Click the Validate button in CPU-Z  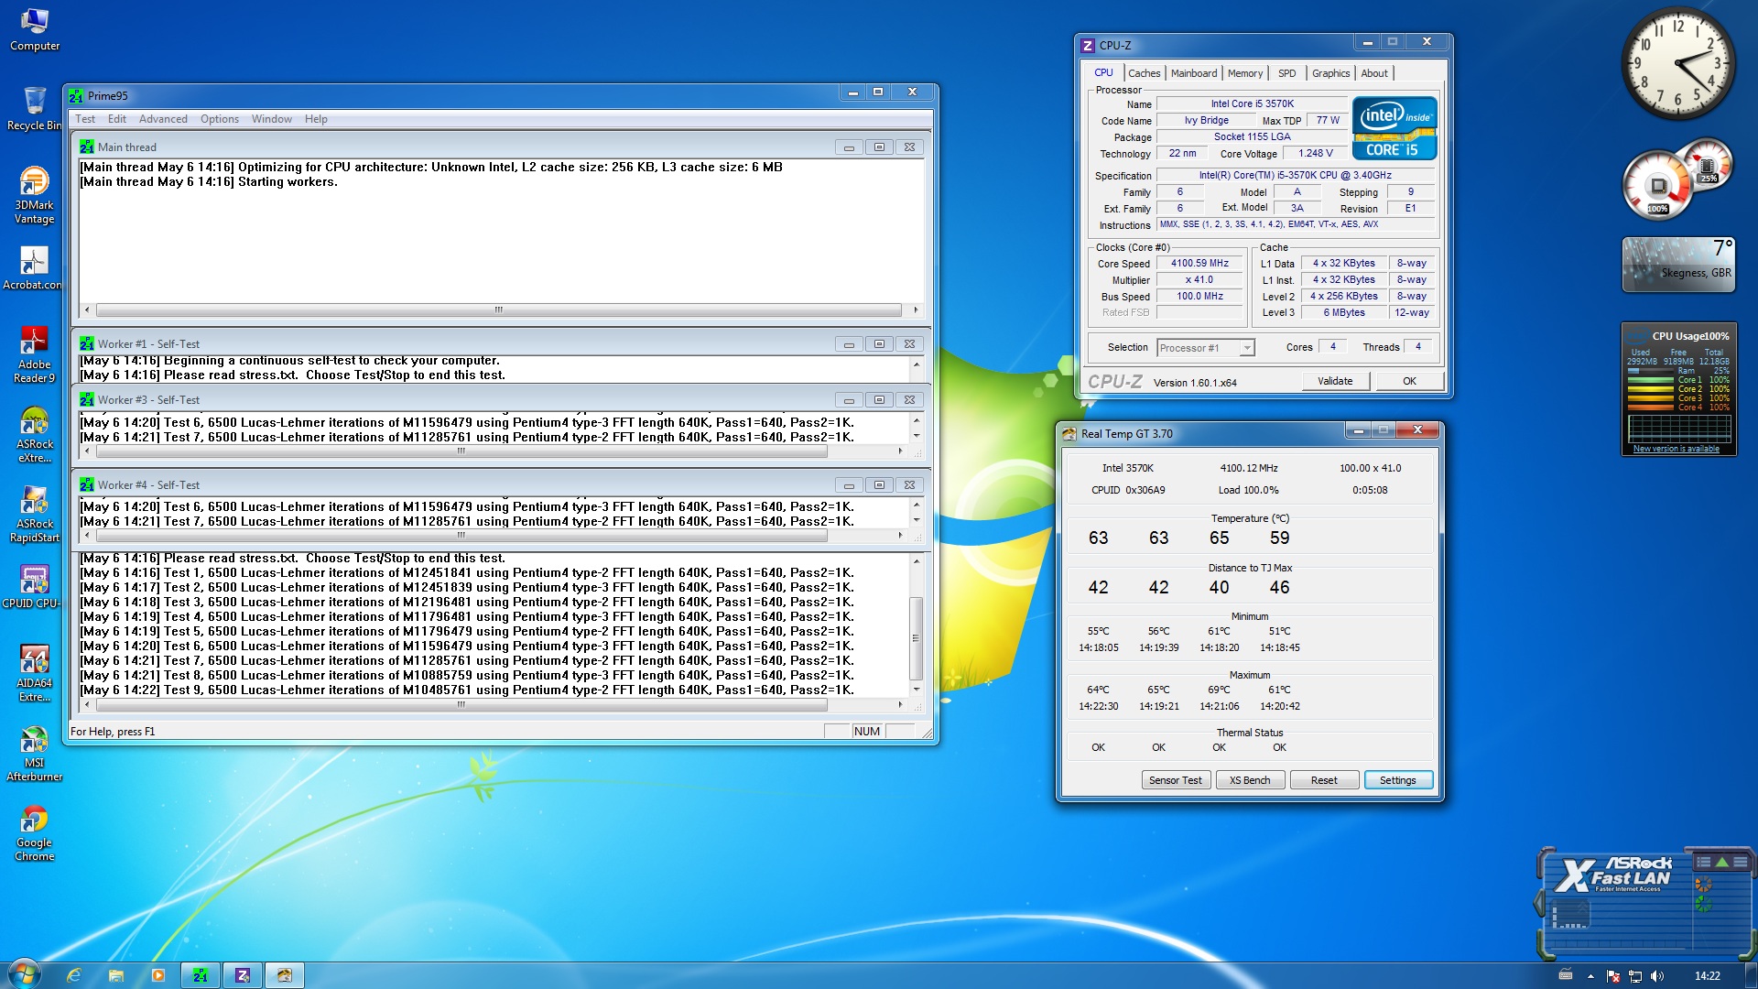pos(1335,381)
